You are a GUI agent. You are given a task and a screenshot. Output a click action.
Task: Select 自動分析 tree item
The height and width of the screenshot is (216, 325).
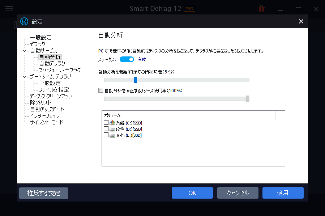pos(50,57)
